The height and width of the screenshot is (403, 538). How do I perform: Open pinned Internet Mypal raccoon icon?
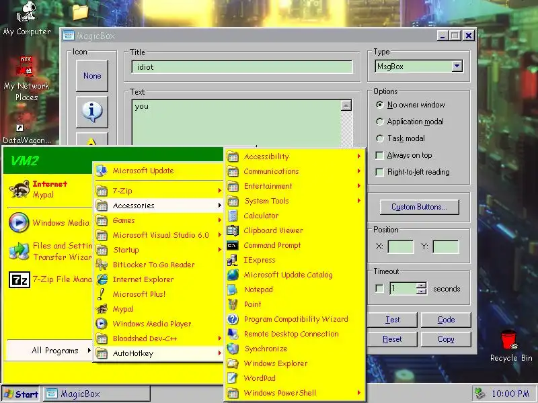tap(20, 189)
